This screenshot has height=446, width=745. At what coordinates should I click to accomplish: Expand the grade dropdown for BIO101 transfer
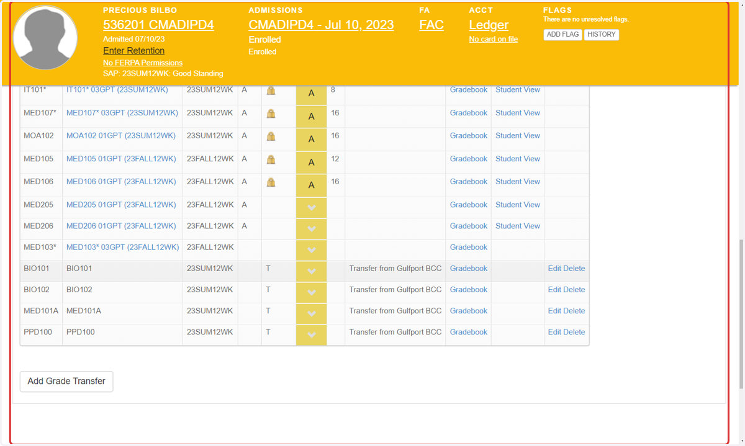(311, 271)
